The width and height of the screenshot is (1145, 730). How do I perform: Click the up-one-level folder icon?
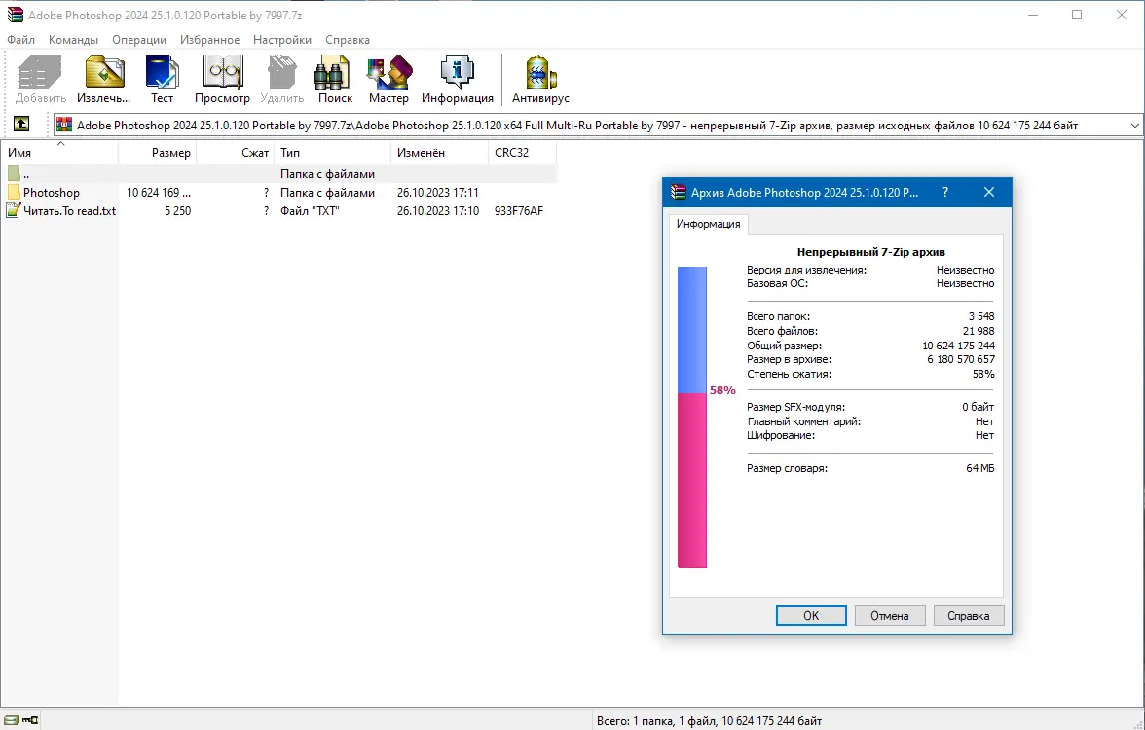coord(21,124)
